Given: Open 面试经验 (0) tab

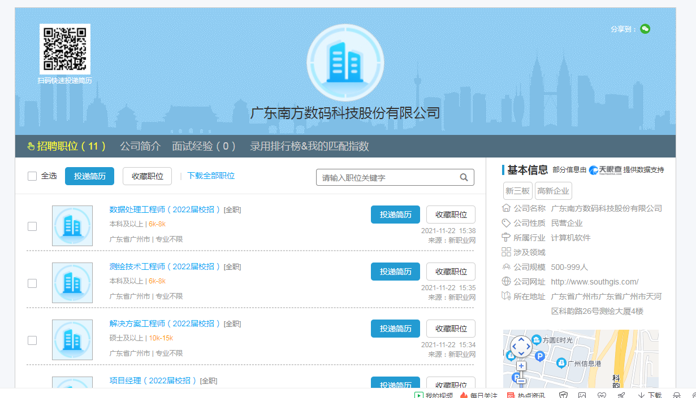Looking at the screenshot, I should (x=204, y=146).
